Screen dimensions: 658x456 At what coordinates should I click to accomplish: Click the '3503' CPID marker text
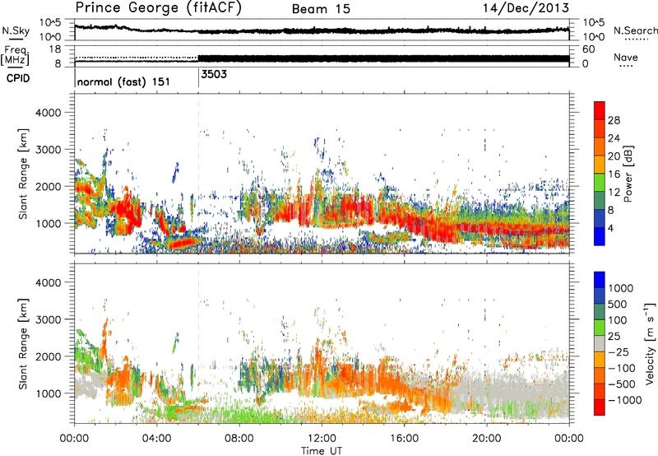pyautogui.click(x=214, y=74)
